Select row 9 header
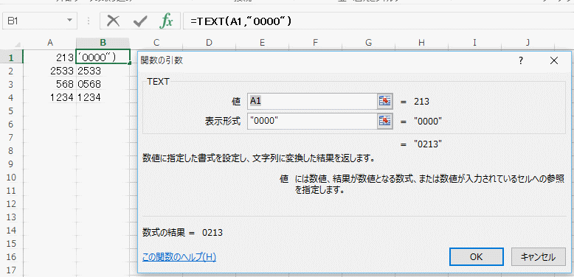Screen dimensions: 574x277 pyautogui.click(x=11, y=164)
